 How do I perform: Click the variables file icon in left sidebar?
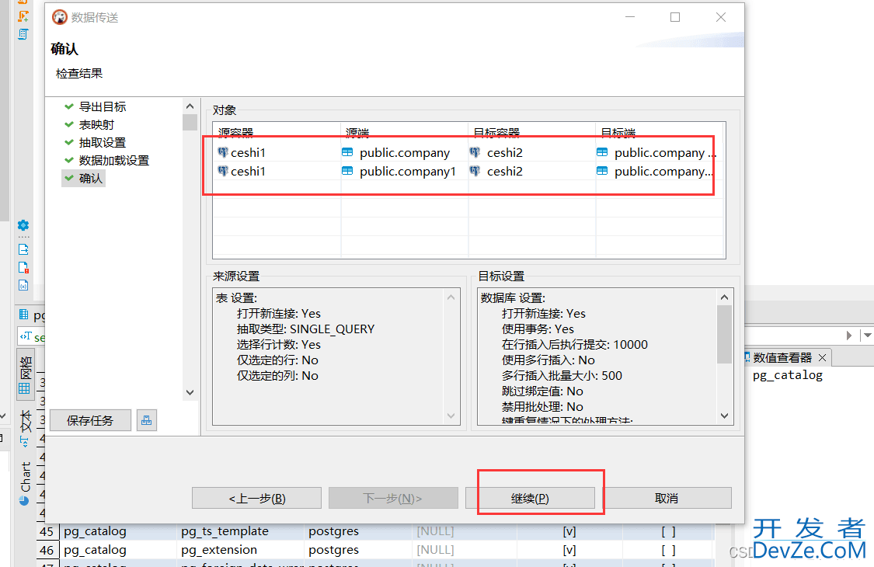[x=23, y=286]
